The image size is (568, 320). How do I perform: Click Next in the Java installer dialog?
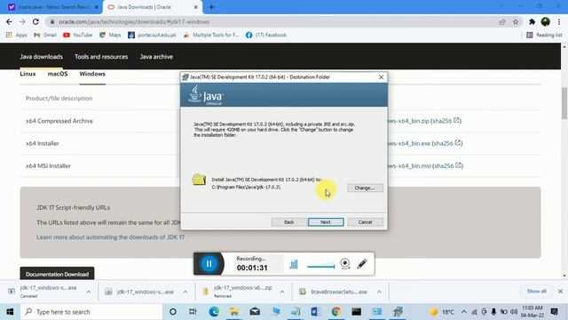point(326,222)
